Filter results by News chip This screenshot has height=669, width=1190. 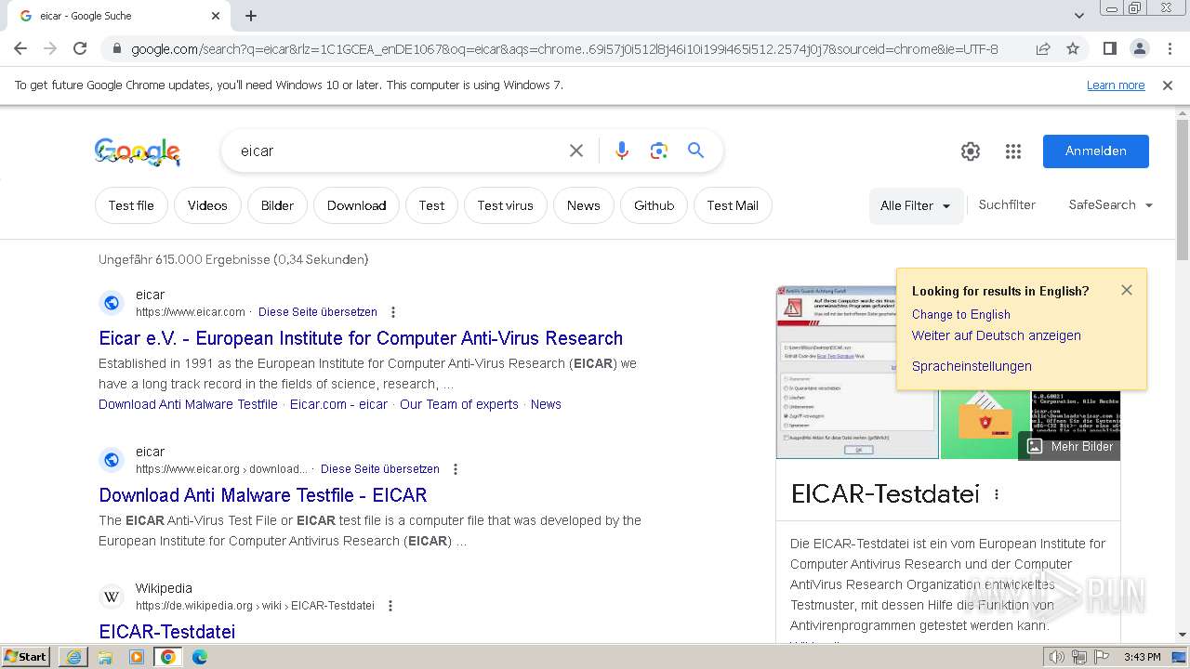(584, 205)
